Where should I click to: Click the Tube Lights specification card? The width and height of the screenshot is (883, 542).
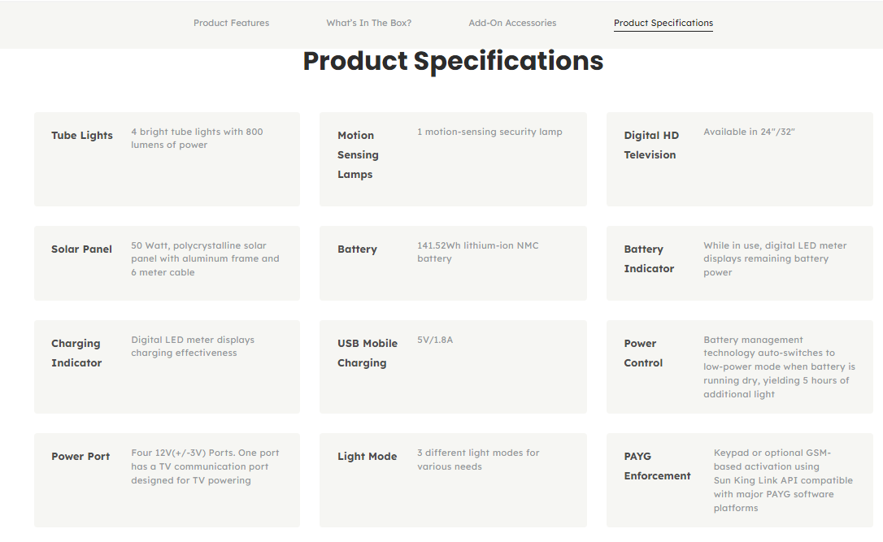(167, 159)
